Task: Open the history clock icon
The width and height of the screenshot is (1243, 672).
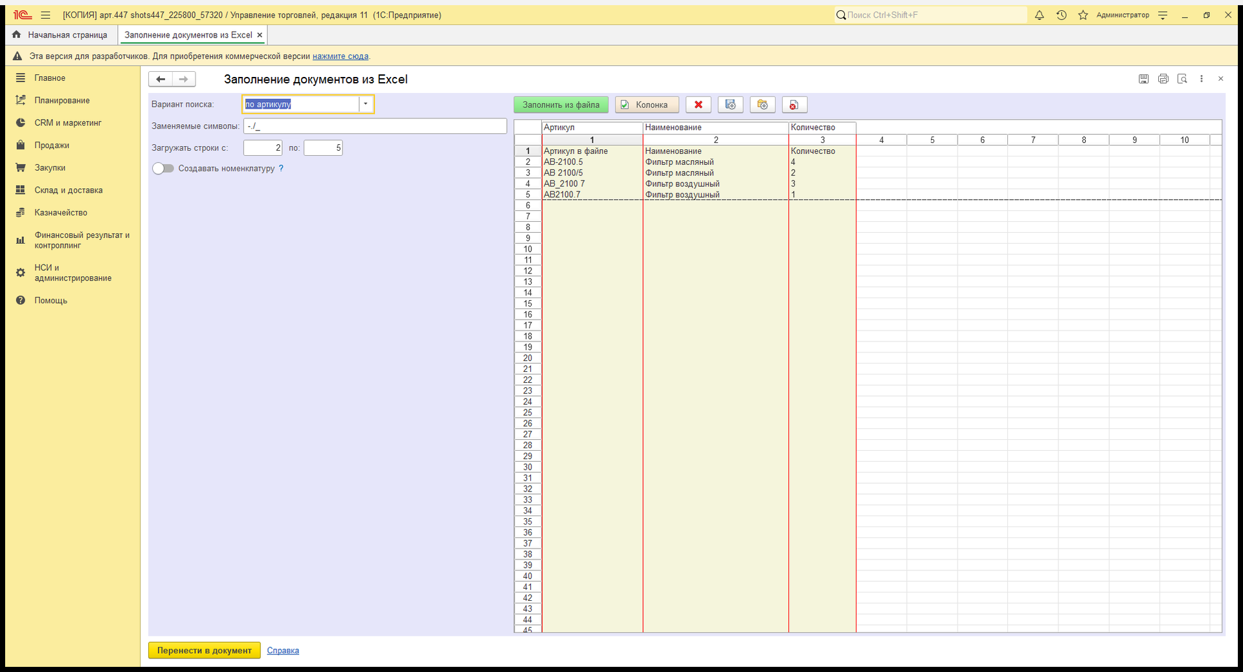Action: [1061, 15]
